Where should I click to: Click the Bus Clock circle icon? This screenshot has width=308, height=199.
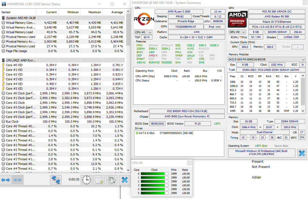coord(3,122)
